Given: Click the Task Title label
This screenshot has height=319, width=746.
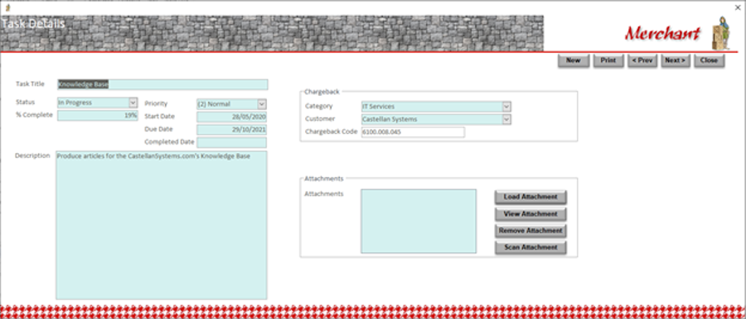Looking at the screenshot, I should click(x=30, y=84).
